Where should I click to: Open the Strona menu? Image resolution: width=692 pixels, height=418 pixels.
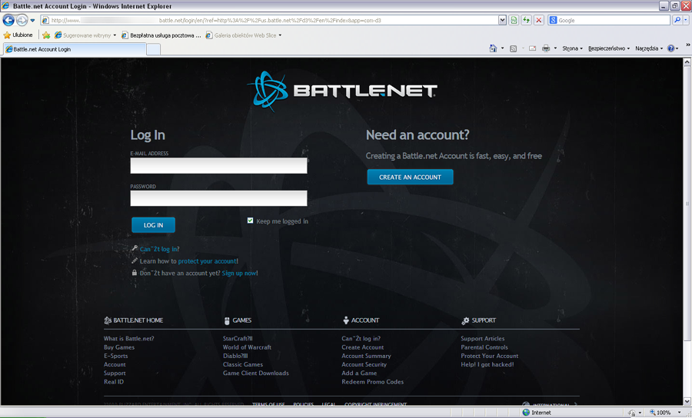tap(572, 48)
